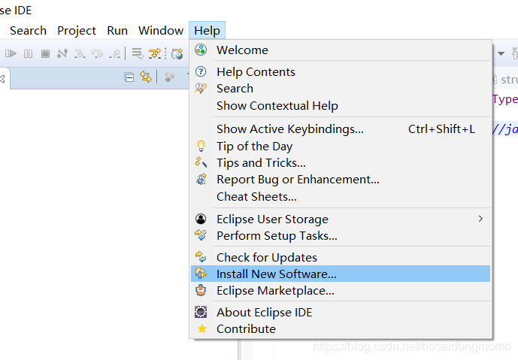Click the Drop to Frame toolbar icon
The width and height of the screenshot is (518, 360).
138,53
